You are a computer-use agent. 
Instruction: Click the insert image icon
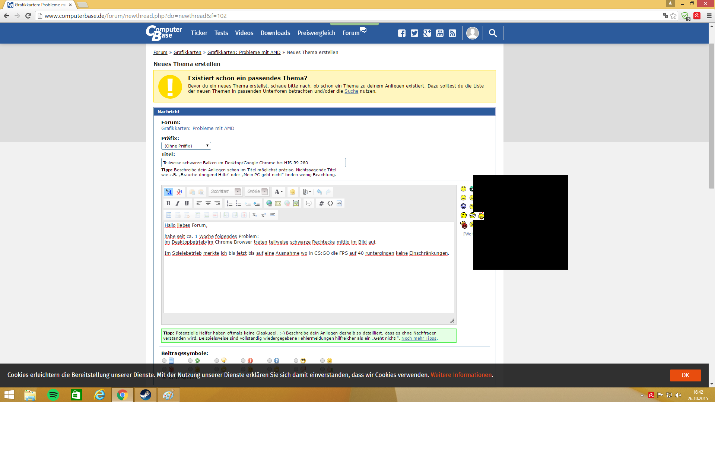pyautogui.click(x=296, y=203)
